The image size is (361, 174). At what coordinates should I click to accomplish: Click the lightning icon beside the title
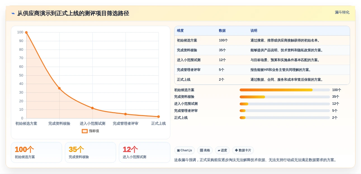13,13
